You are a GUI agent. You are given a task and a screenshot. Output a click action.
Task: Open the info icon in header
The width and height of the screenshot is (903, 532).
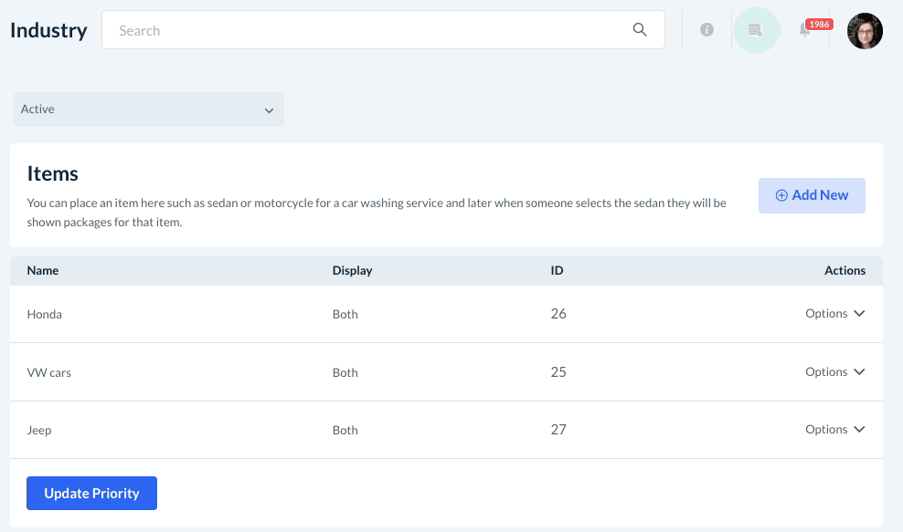click(706, 30)
